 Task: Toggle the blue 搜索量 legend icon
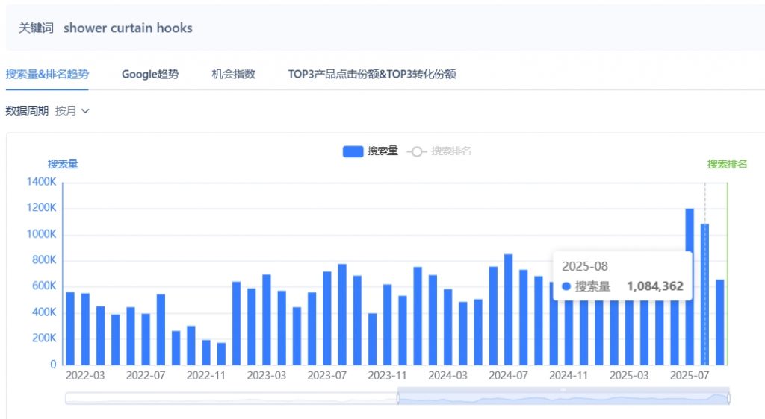pos(353,151)
